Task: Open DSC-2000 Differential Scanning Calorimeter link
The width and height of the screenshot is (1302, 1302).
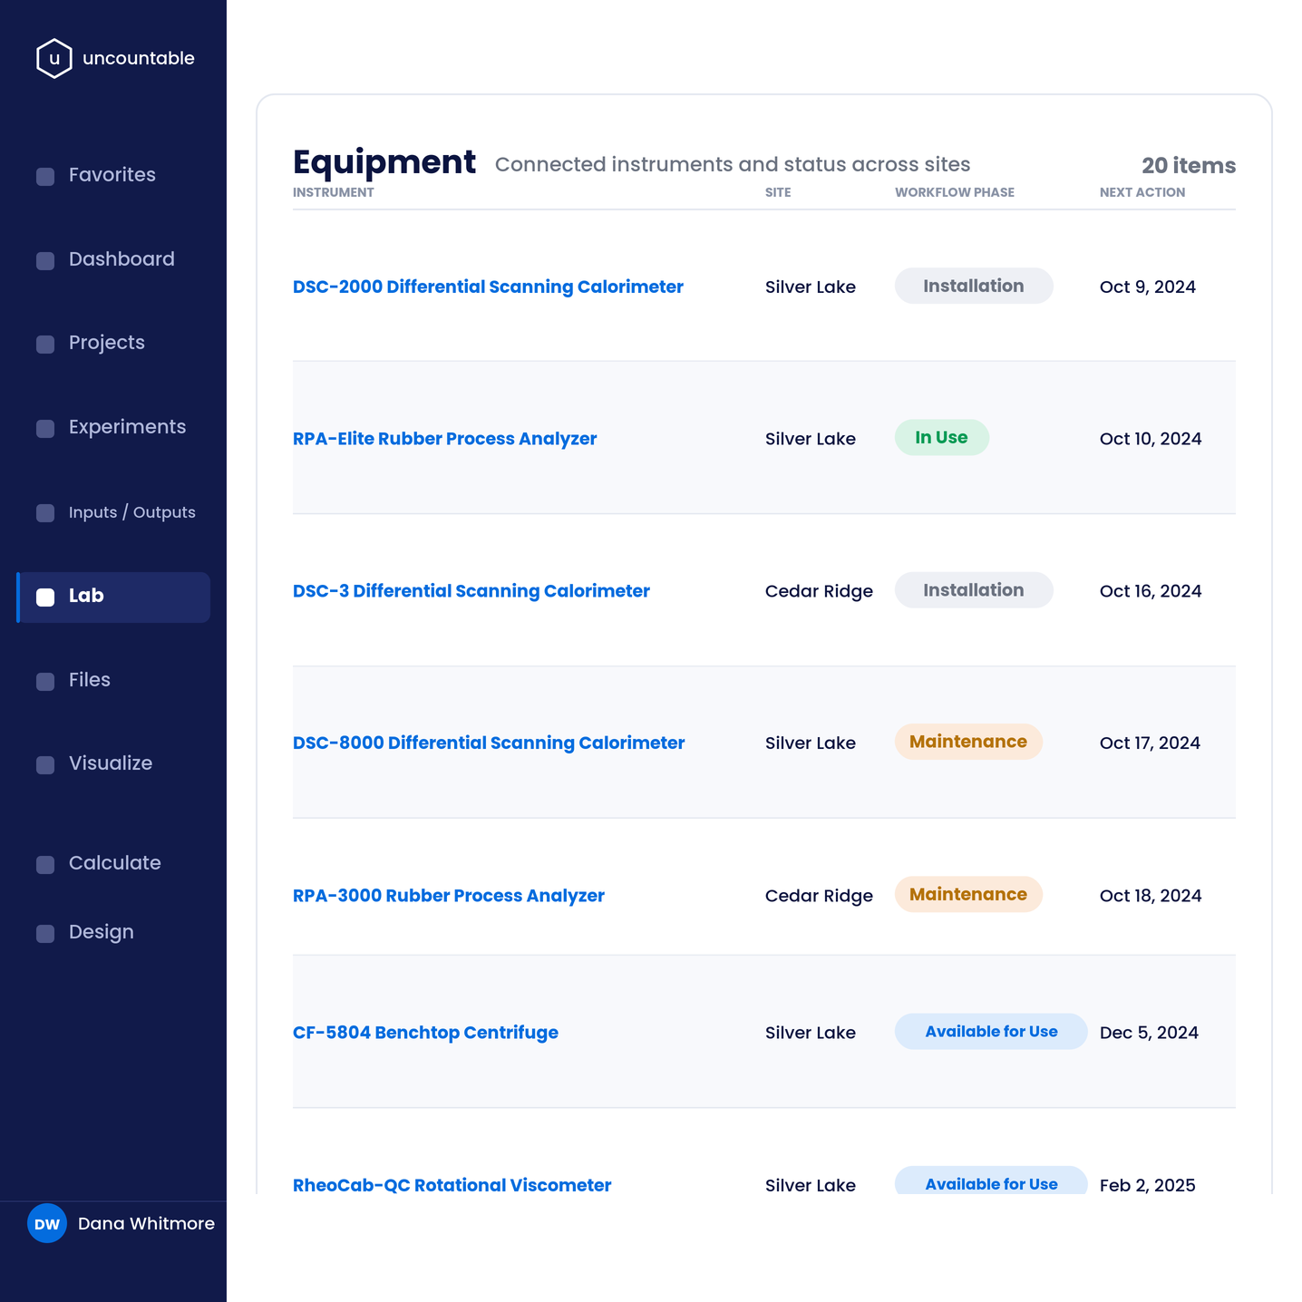Action: pyautogui.click(x=488, y=287)
